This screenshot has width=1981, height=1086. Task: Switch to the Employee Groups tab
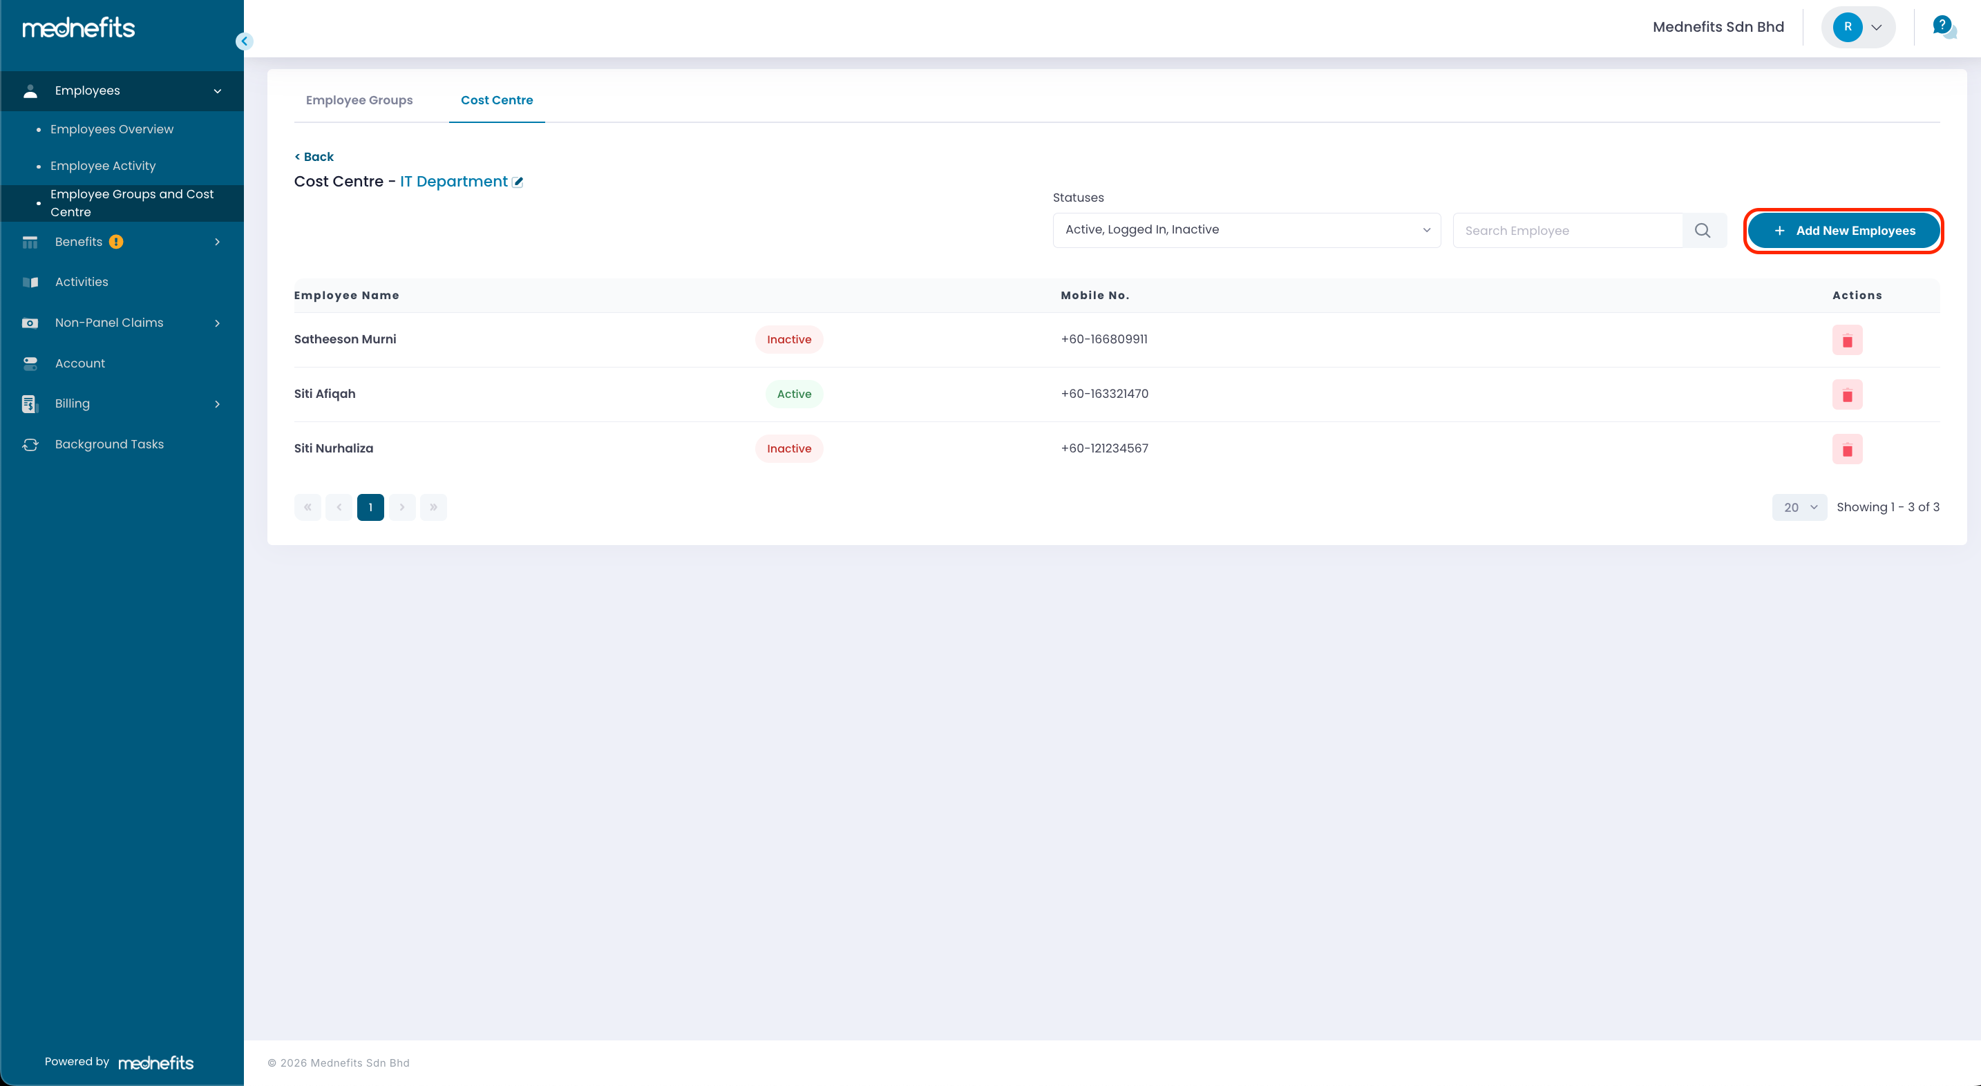click(x=359, y=100)
